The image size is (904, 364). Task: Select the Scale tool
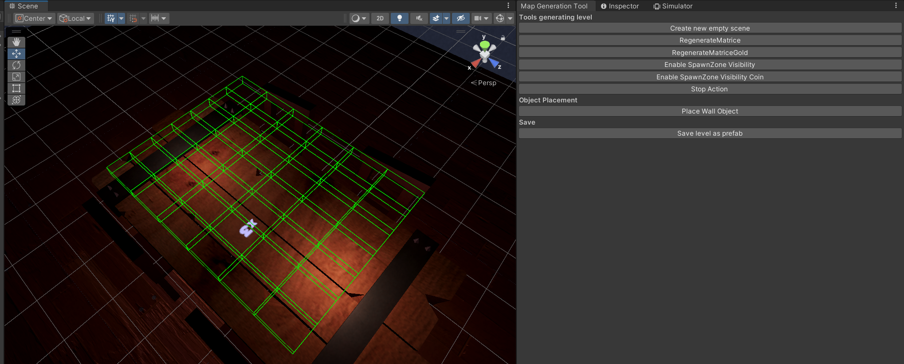pos(16,77)
